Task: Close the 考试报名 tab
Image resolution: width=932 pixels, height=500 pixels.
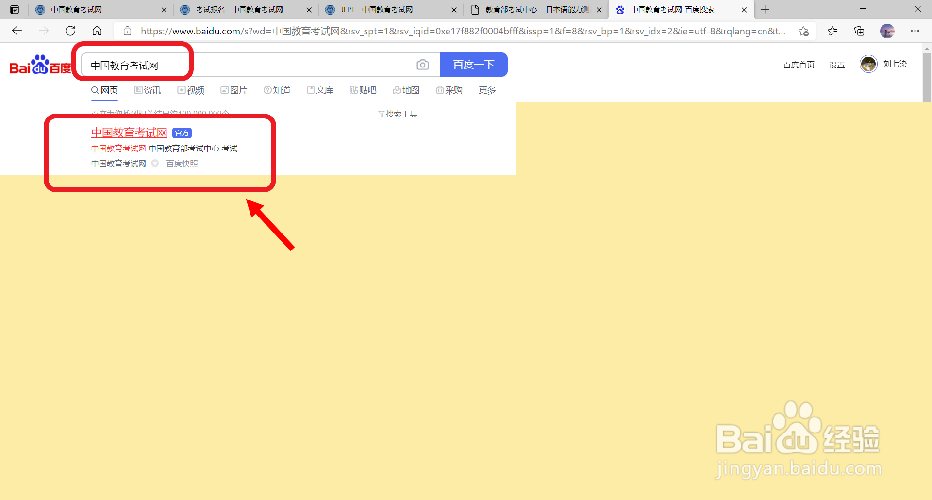Action: click(x=309, y=10)
